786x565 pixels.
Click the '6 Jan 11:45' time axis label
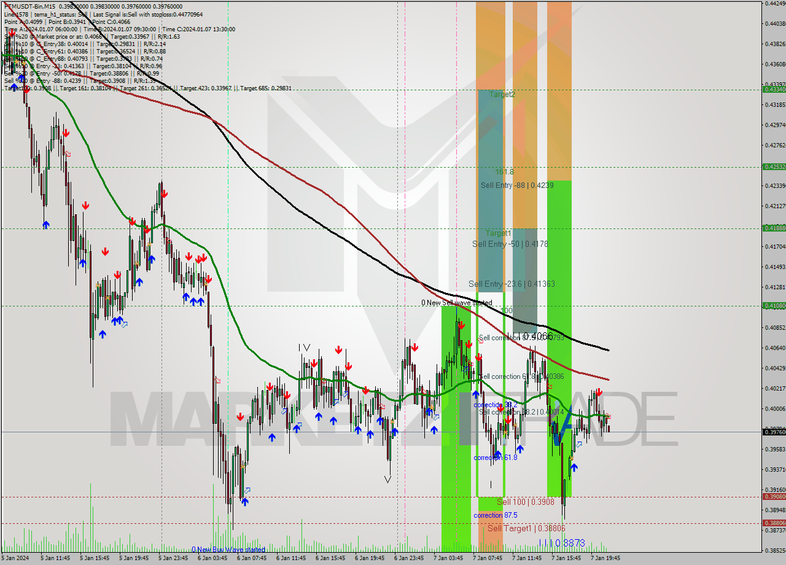coord(292,558)
